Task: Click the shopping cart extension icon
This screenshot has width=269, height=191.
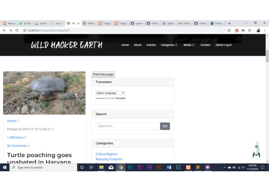Action: point(250,30)
